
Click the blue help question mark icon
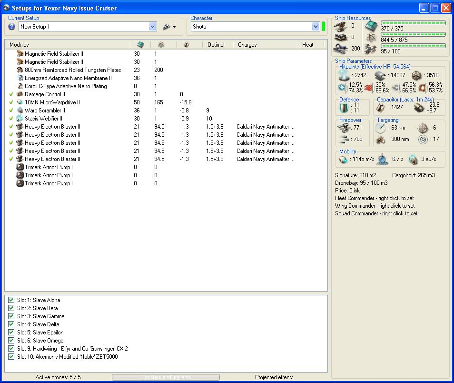click(x=12, y=27)
